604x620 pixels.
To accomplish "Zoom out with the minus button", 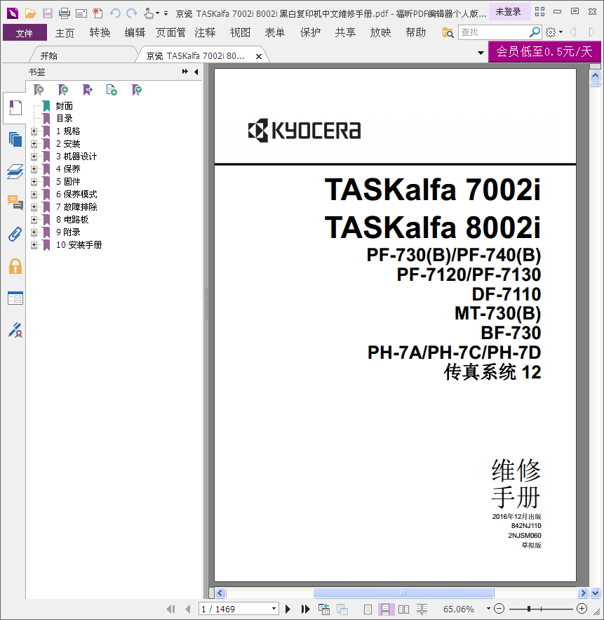I will pos(499,609).
